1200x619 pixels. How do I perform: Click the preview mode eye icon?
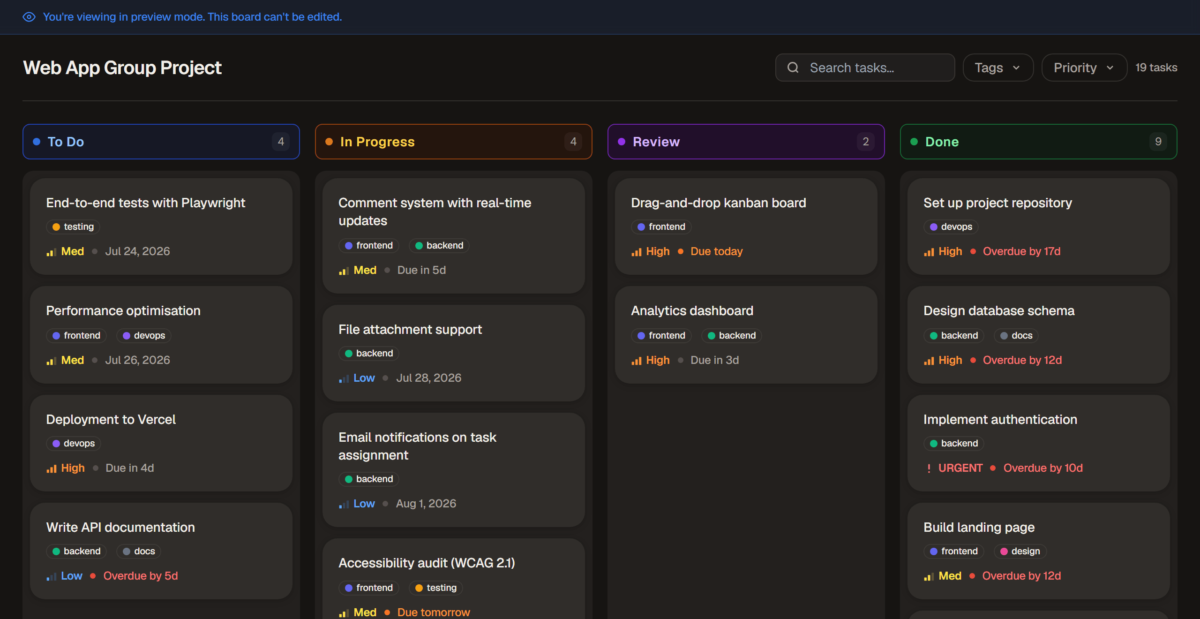(x=29, y=17)
